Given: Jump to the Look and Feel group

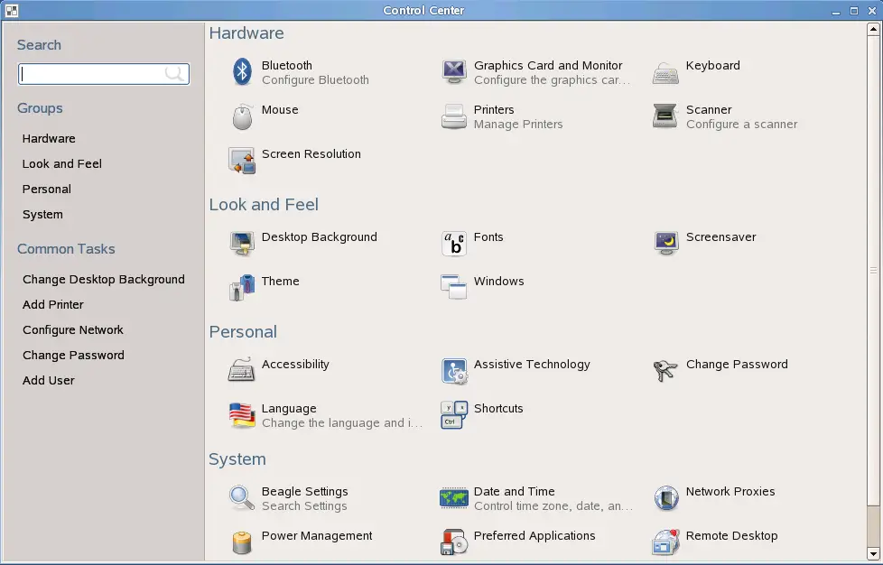Looking at the screenshot, I should [x=62, y=164].
